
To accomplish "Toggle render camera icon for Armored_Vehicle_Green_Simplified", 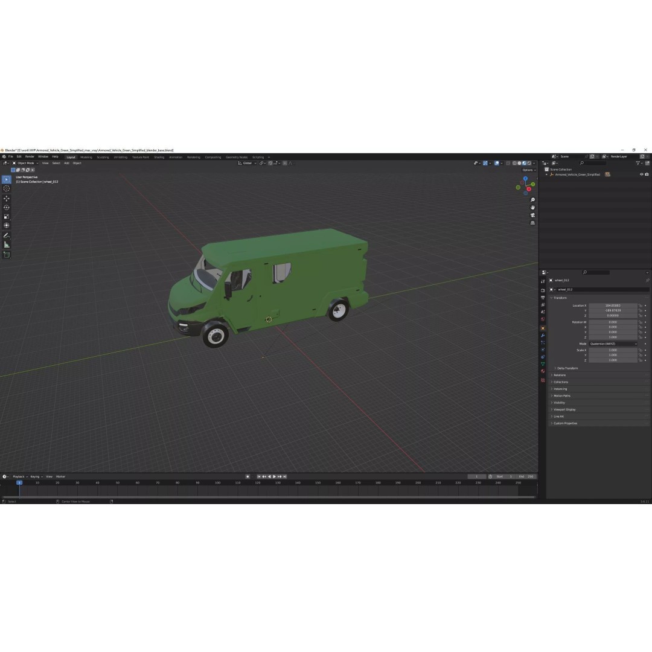I will [647, 174].
